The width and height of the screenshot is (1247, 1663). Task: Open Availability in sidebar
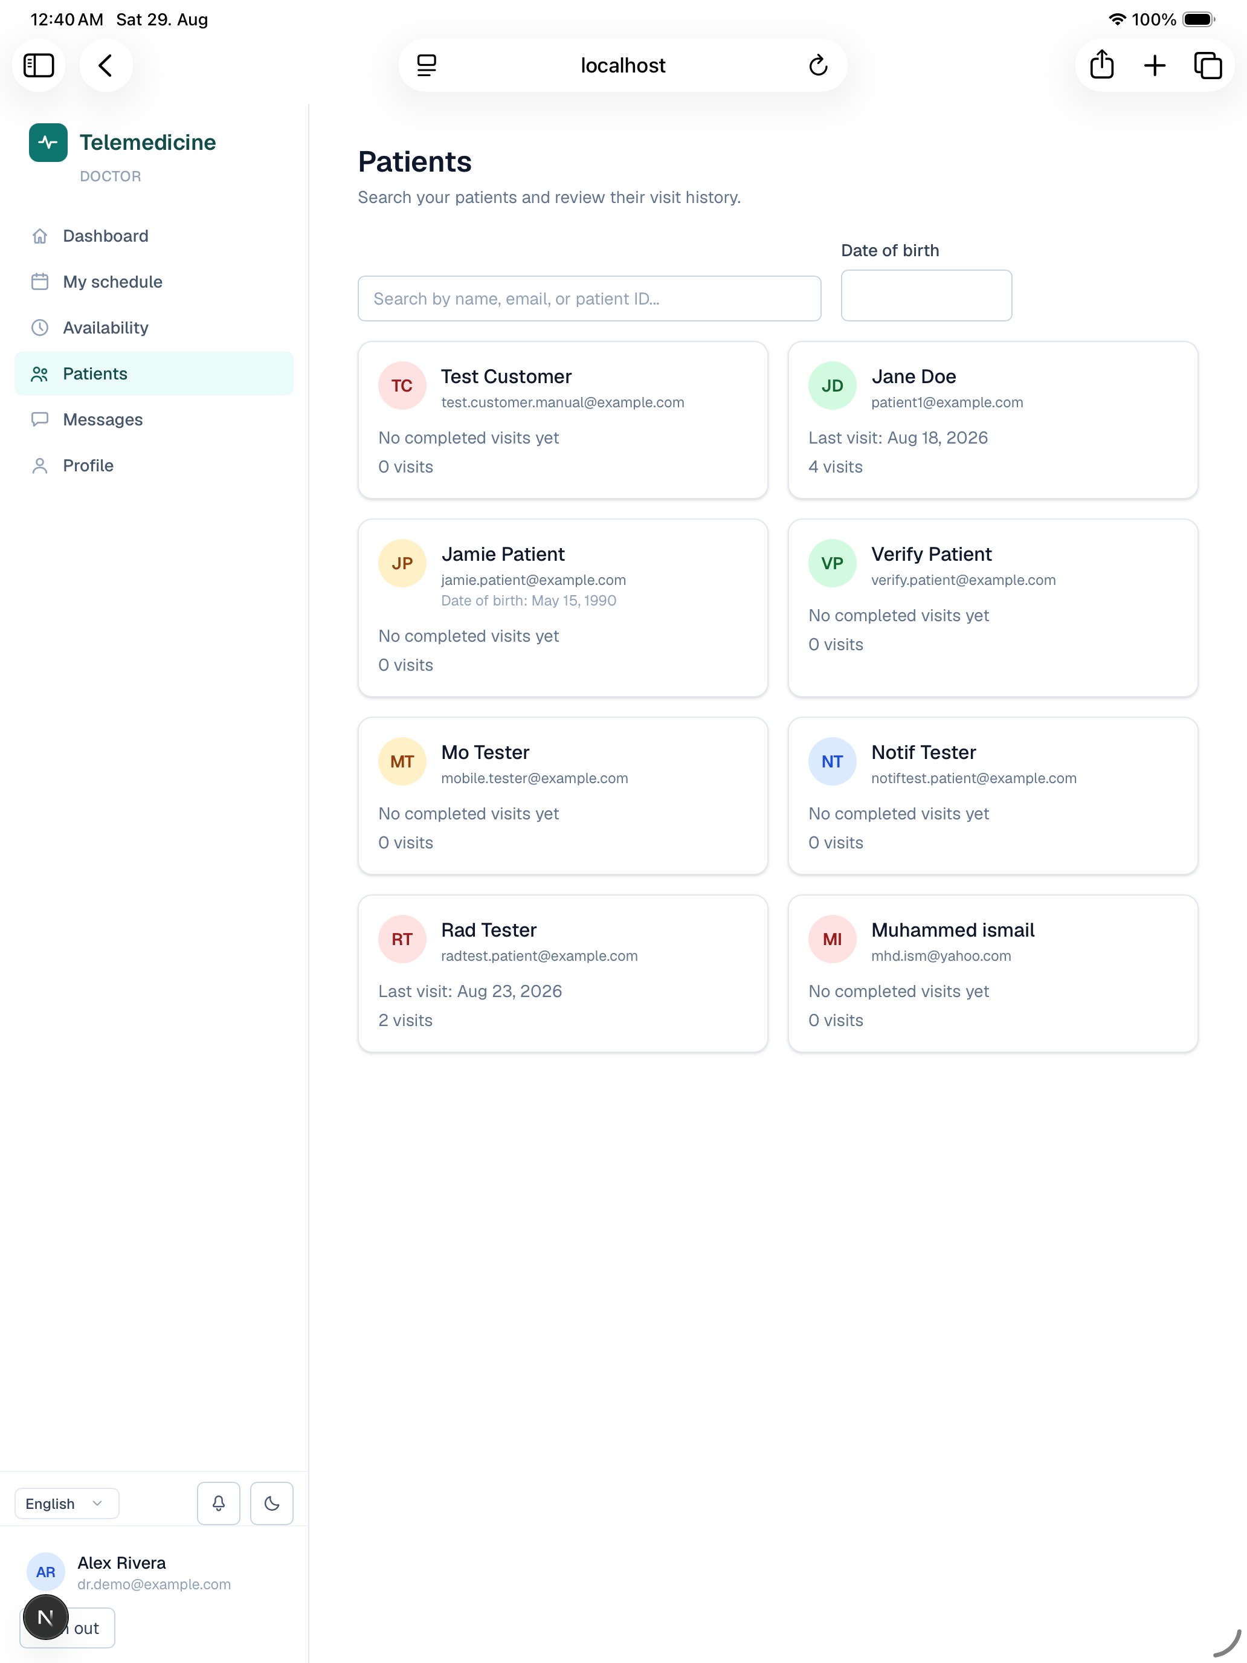[154, 328]
